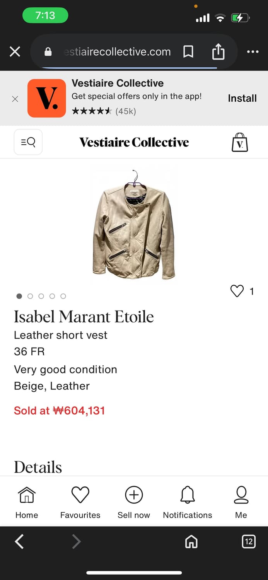Close the browser tab view
The height and width of the screenshot is (580, 268).
(x=15, y=52)
